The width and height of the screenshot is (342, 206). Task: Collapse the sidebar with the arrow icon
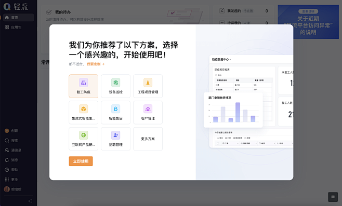click(30, 201)
